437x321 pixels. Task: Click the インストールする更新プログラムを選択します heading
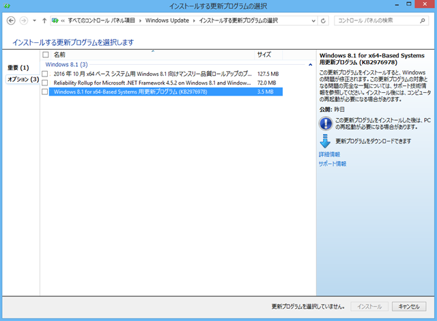click(x=73, y=42)
